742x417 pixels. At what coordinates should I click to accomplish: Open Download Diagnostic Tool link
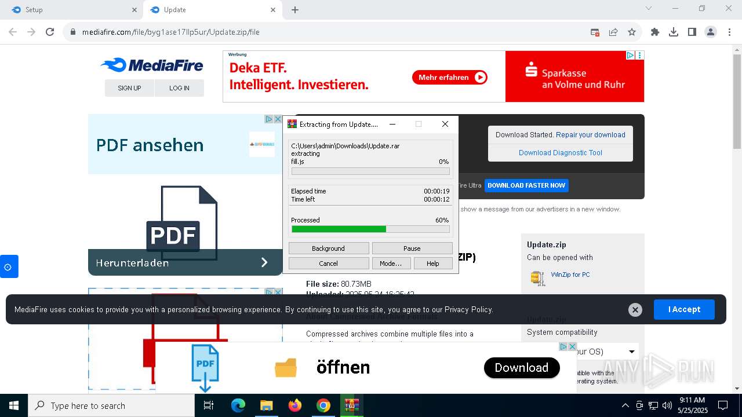[x=561, y=153]
